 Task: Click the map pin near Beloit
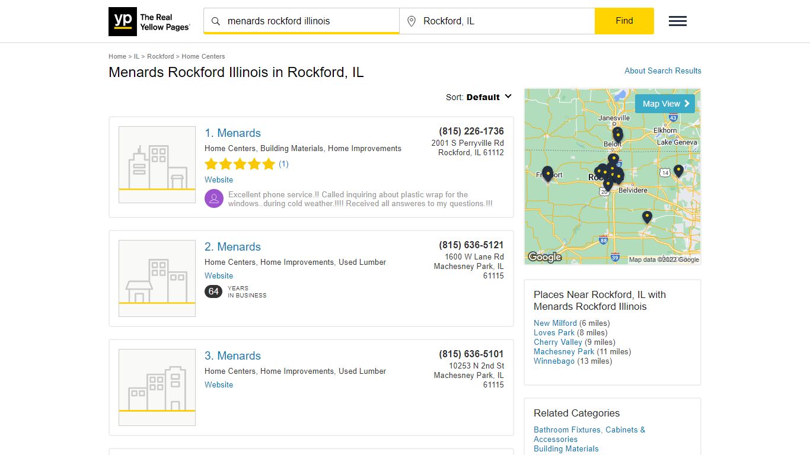coord(618,136)
